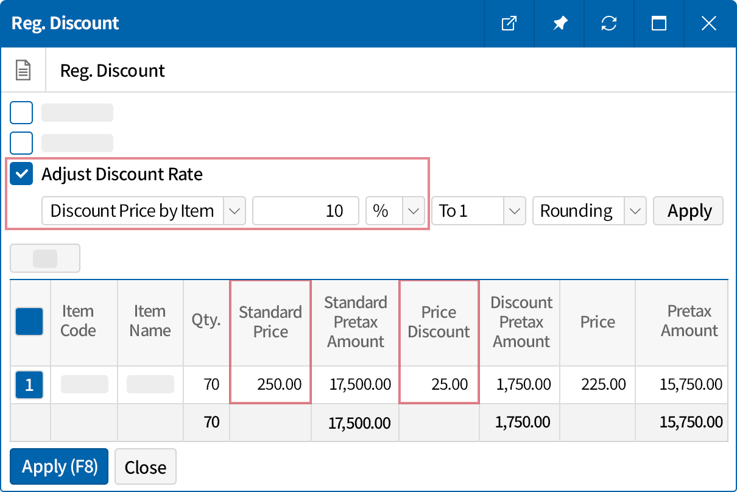This screenshot has width=737, height=492.
Task: Click the discount rate input showing 10
Action: [305, 211]
